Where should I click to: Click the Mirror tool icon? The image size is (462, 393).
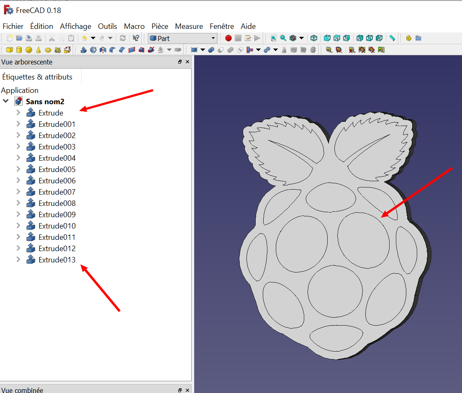pyautogui.click(x=103, y=50)
